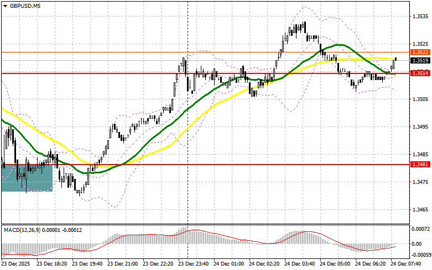Click the 24 Dec 05:00 time label

[x=335, y=264]
